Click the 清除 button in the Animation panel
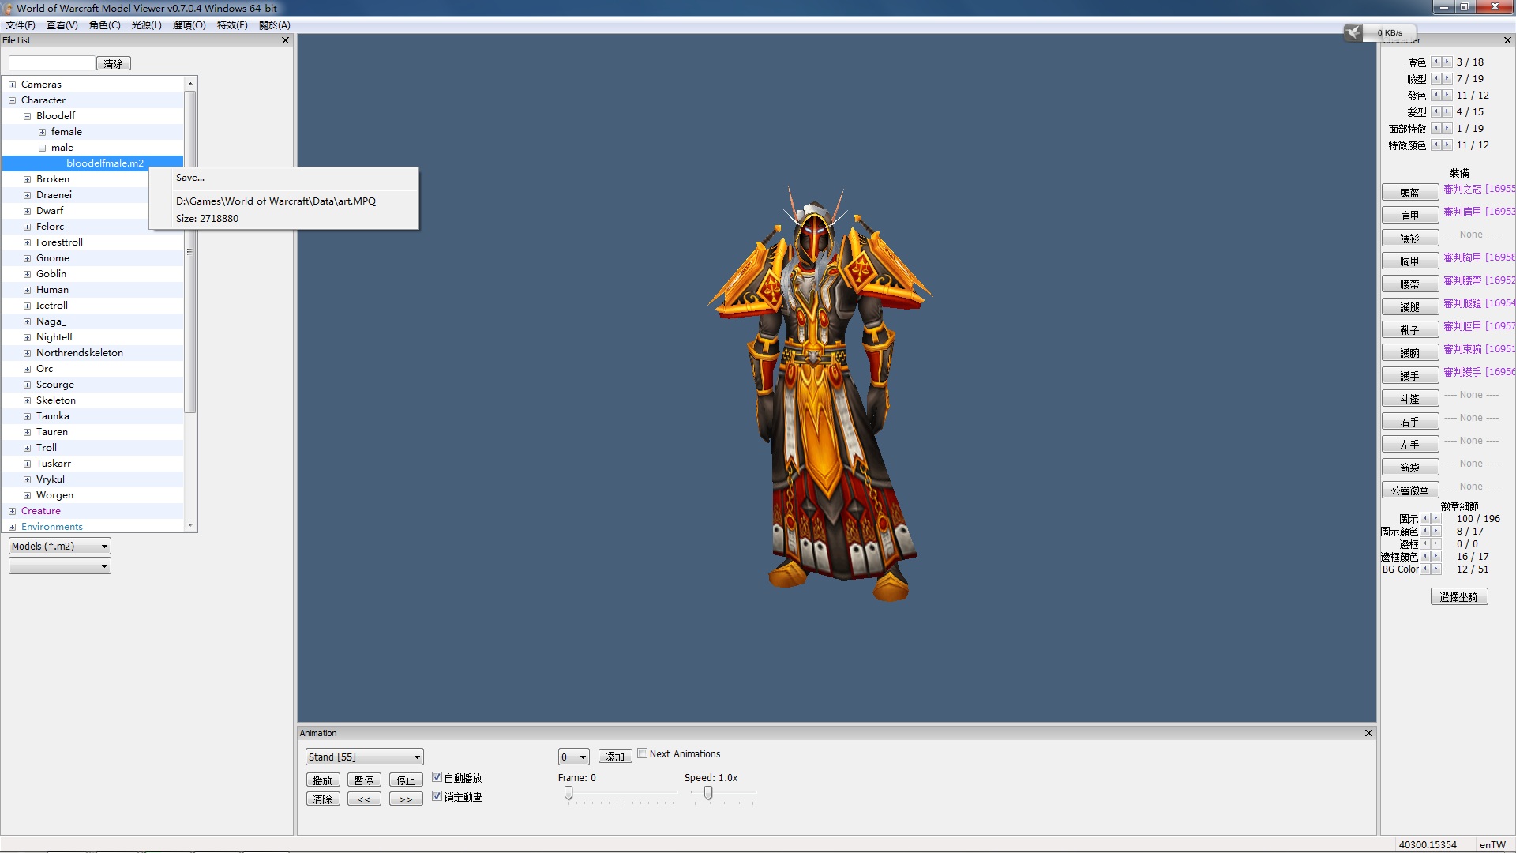The image size is (1516, 853). [x=323, y=799]
